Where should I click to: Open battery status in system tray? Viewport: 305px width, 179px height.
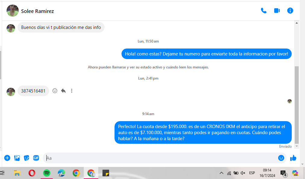[x=236, y=173]
